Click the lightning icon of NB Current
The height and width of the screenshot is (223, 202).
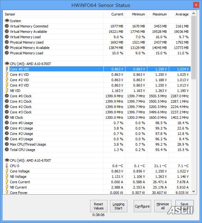(7, 187)
